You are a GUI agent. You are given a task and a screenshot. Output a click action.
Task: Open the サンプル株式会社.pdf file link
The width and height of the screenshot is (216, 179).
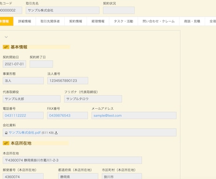click(24, 133)
